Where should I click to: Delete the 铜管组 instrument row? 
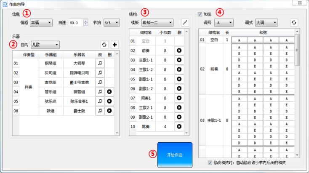(109, 92)
